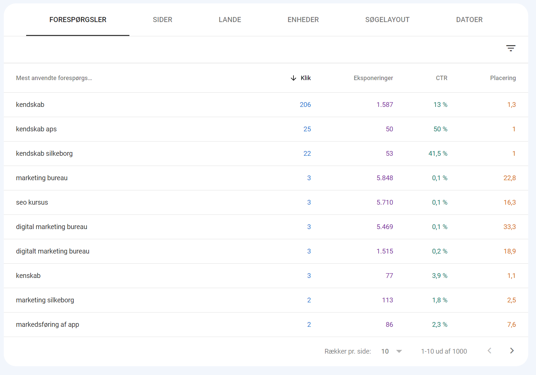Screen dimensions: 536x375
Task: Select the 'markedsføring af app' query
Action: tap(48, 325)
